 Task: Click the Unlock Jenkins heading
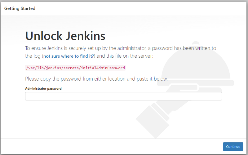(65, 36)
